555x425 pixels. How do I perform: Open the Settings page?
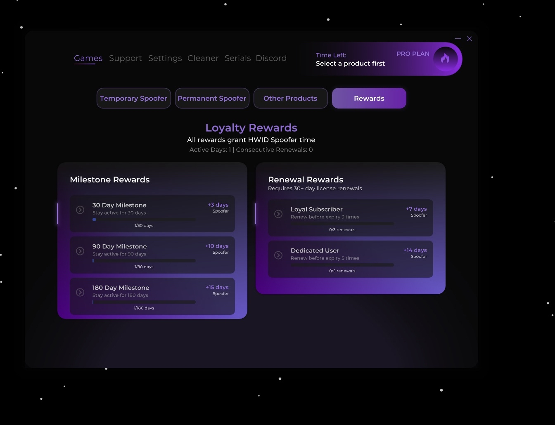point(165,58)
